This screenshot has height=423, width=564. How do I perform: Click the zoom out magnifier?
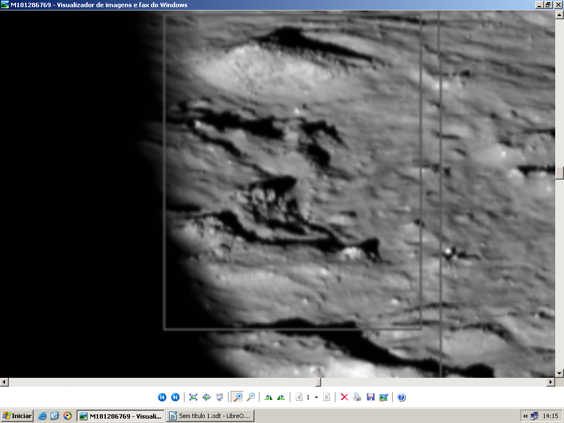[x=251, y=397]
